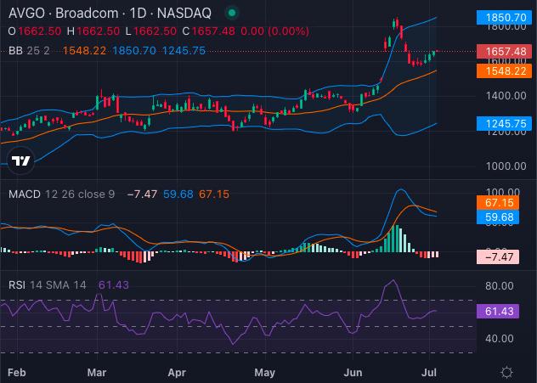
Task: Click the close value C 1657.48
Action: [208, 31]
